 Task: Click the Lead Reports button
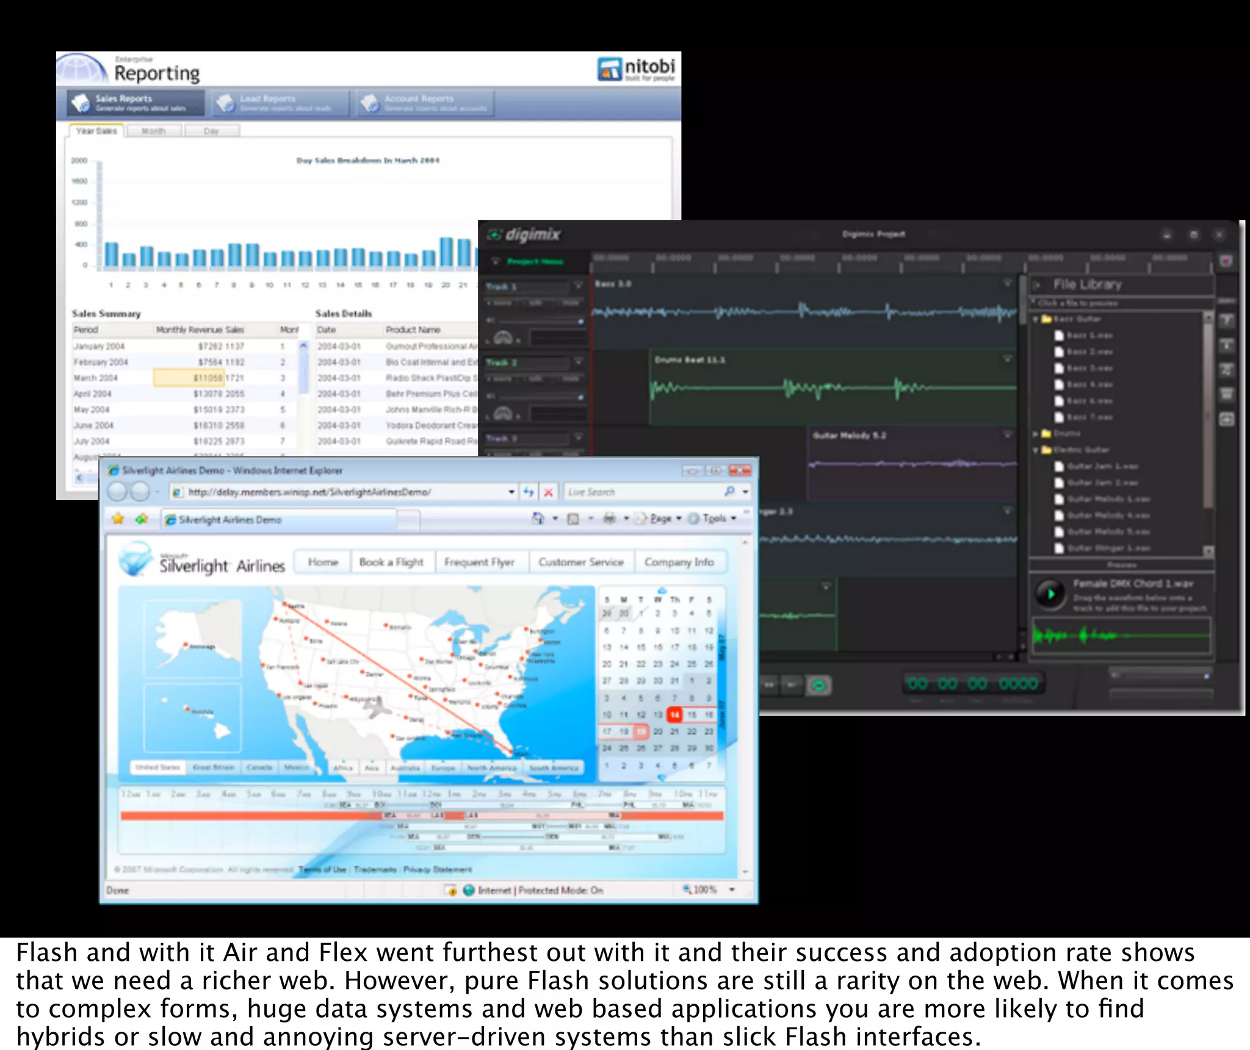pos(280,103)
